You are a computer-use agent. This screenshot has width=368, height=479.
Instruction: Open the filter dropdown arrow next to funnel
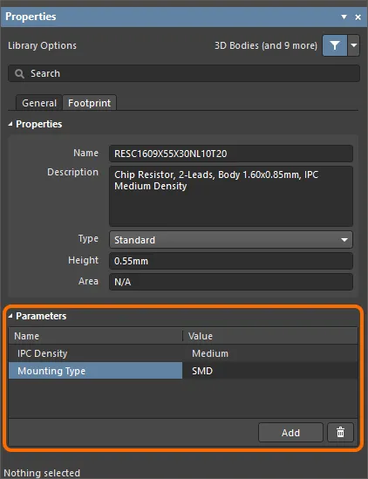pos(354,45)
